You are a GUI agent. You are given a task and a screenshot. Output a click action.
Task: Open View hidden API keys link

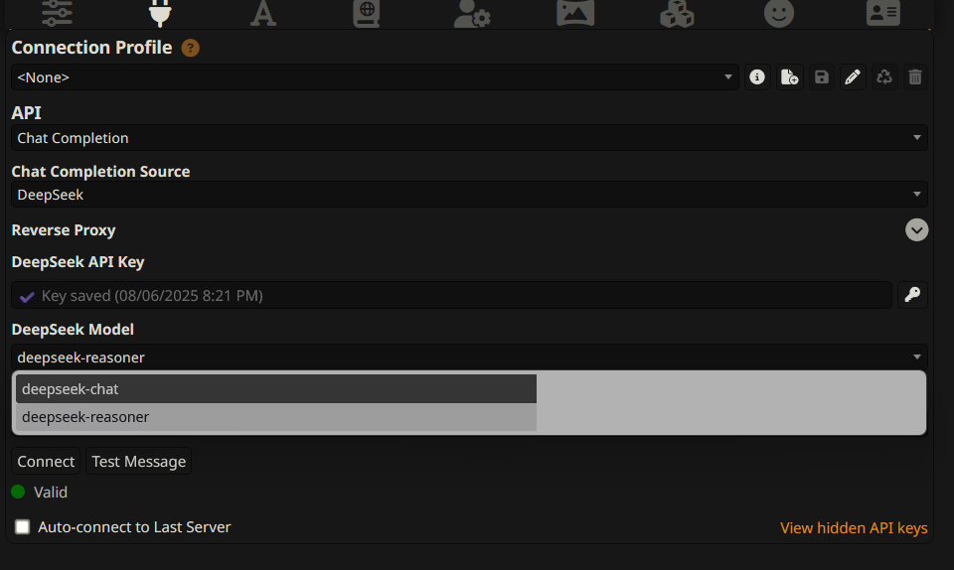coord(854,527)
